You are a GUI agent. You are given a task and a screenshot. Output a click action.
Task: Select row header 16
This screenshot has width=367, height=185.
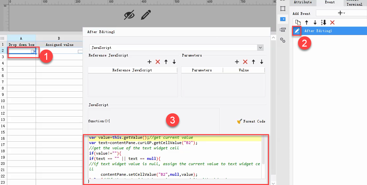[x=3, y=138]
